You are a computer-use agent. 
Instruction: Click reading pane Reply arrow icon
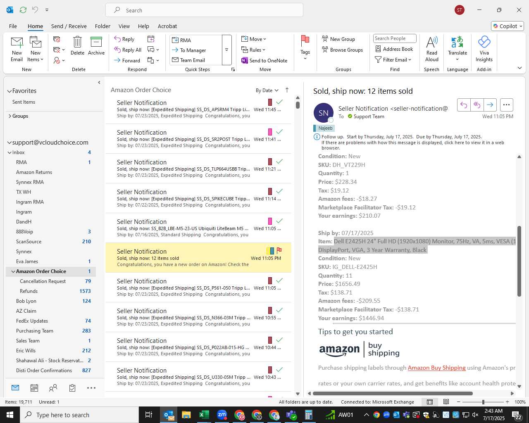pos(464,105)
